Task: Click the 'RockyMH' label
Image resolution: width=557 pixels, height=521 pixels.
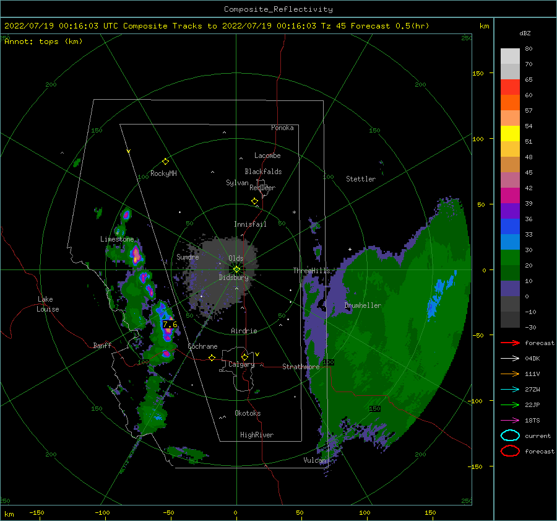Action: 163,173
